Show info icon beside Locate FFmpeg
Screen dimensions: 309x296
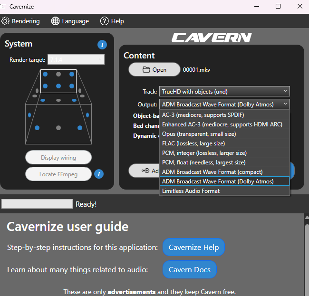(99, 174)
